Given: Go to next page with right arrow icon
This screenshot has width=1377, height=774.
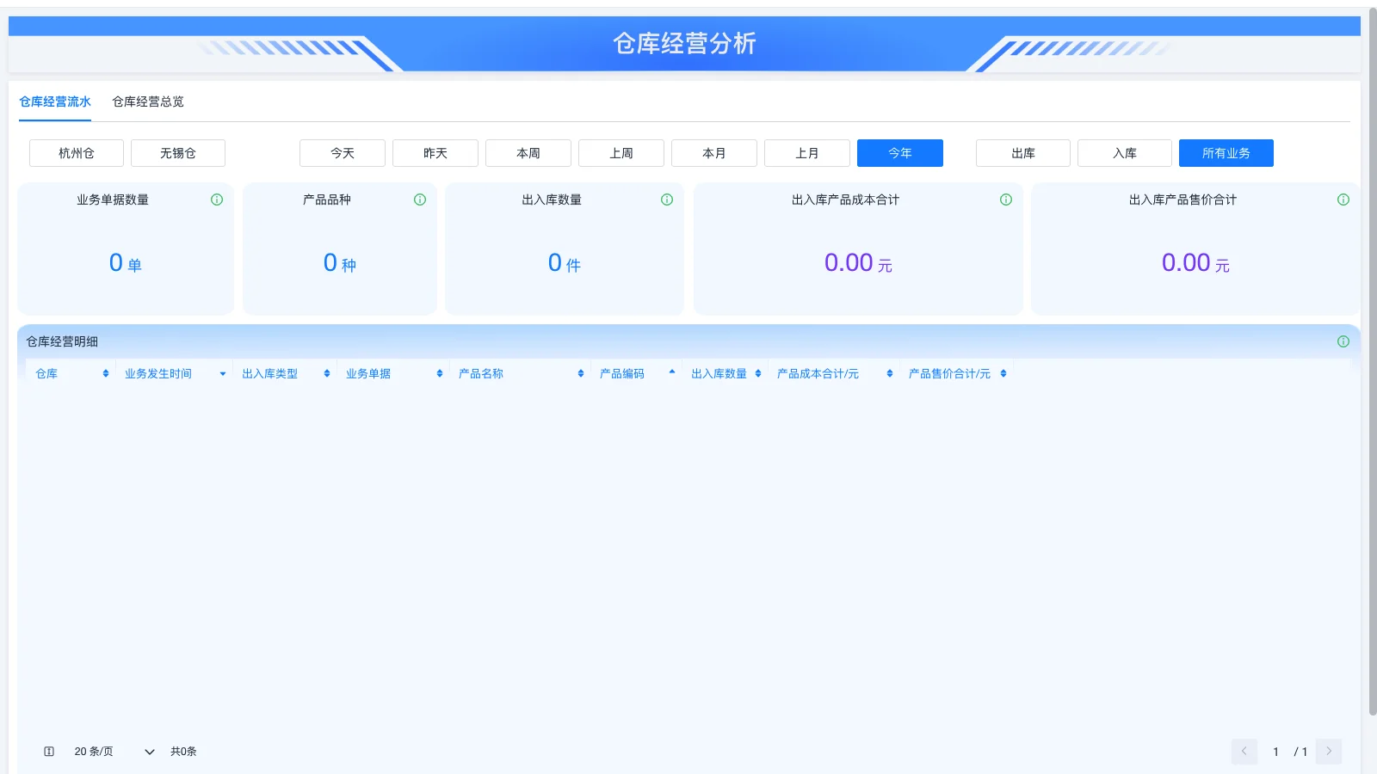Looking at the screenshot, I should pyautogui.click(x=1330, y=751).
